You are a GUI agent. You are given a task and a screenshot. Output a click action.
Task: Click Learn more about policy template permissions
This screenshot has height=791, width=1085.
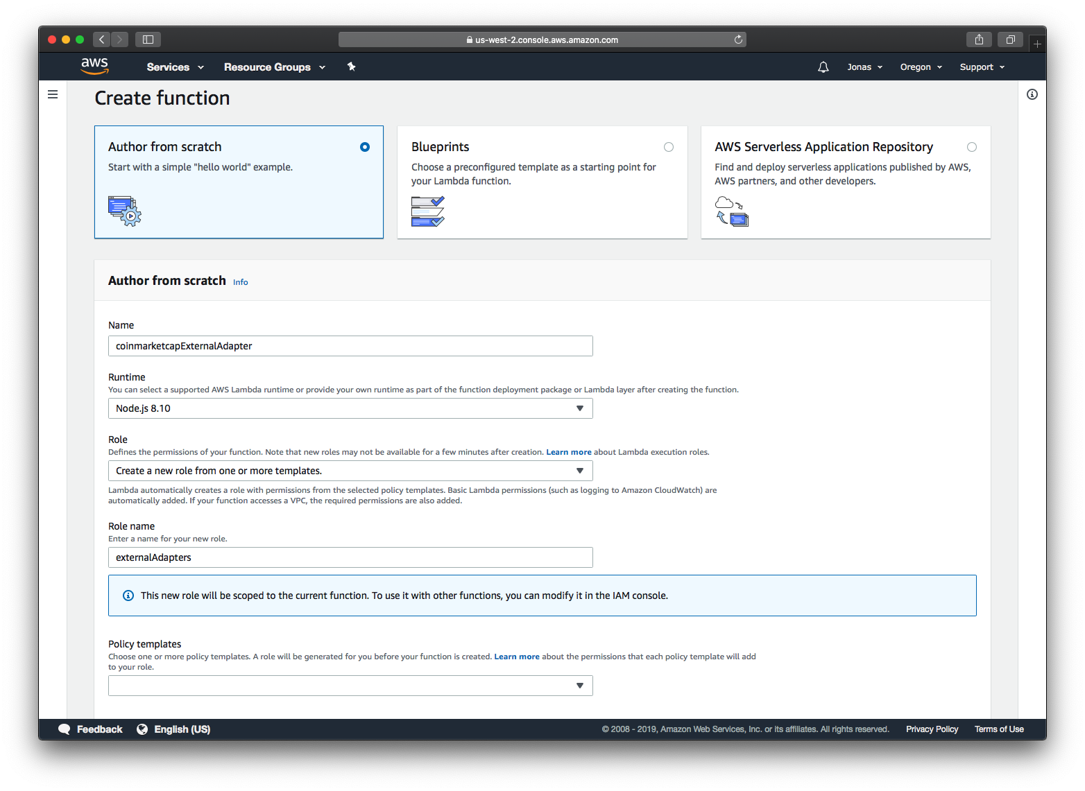coord(517,657)
